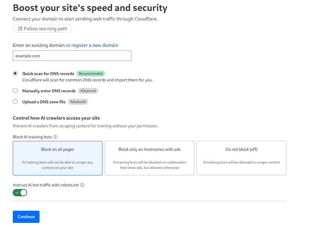Select the Block on all pages card
The image size is (314, 230).
57,158
